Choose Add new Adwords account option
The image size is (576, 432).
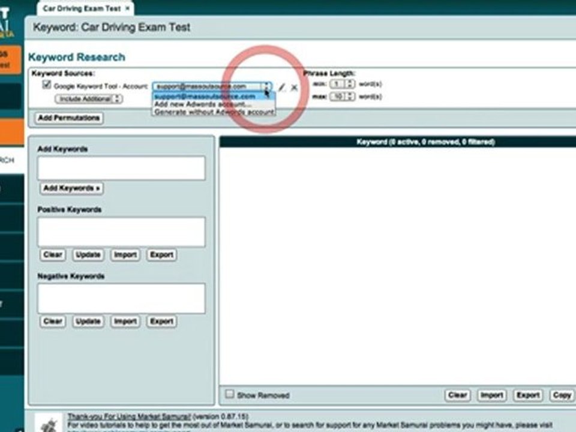pos(214,104)
